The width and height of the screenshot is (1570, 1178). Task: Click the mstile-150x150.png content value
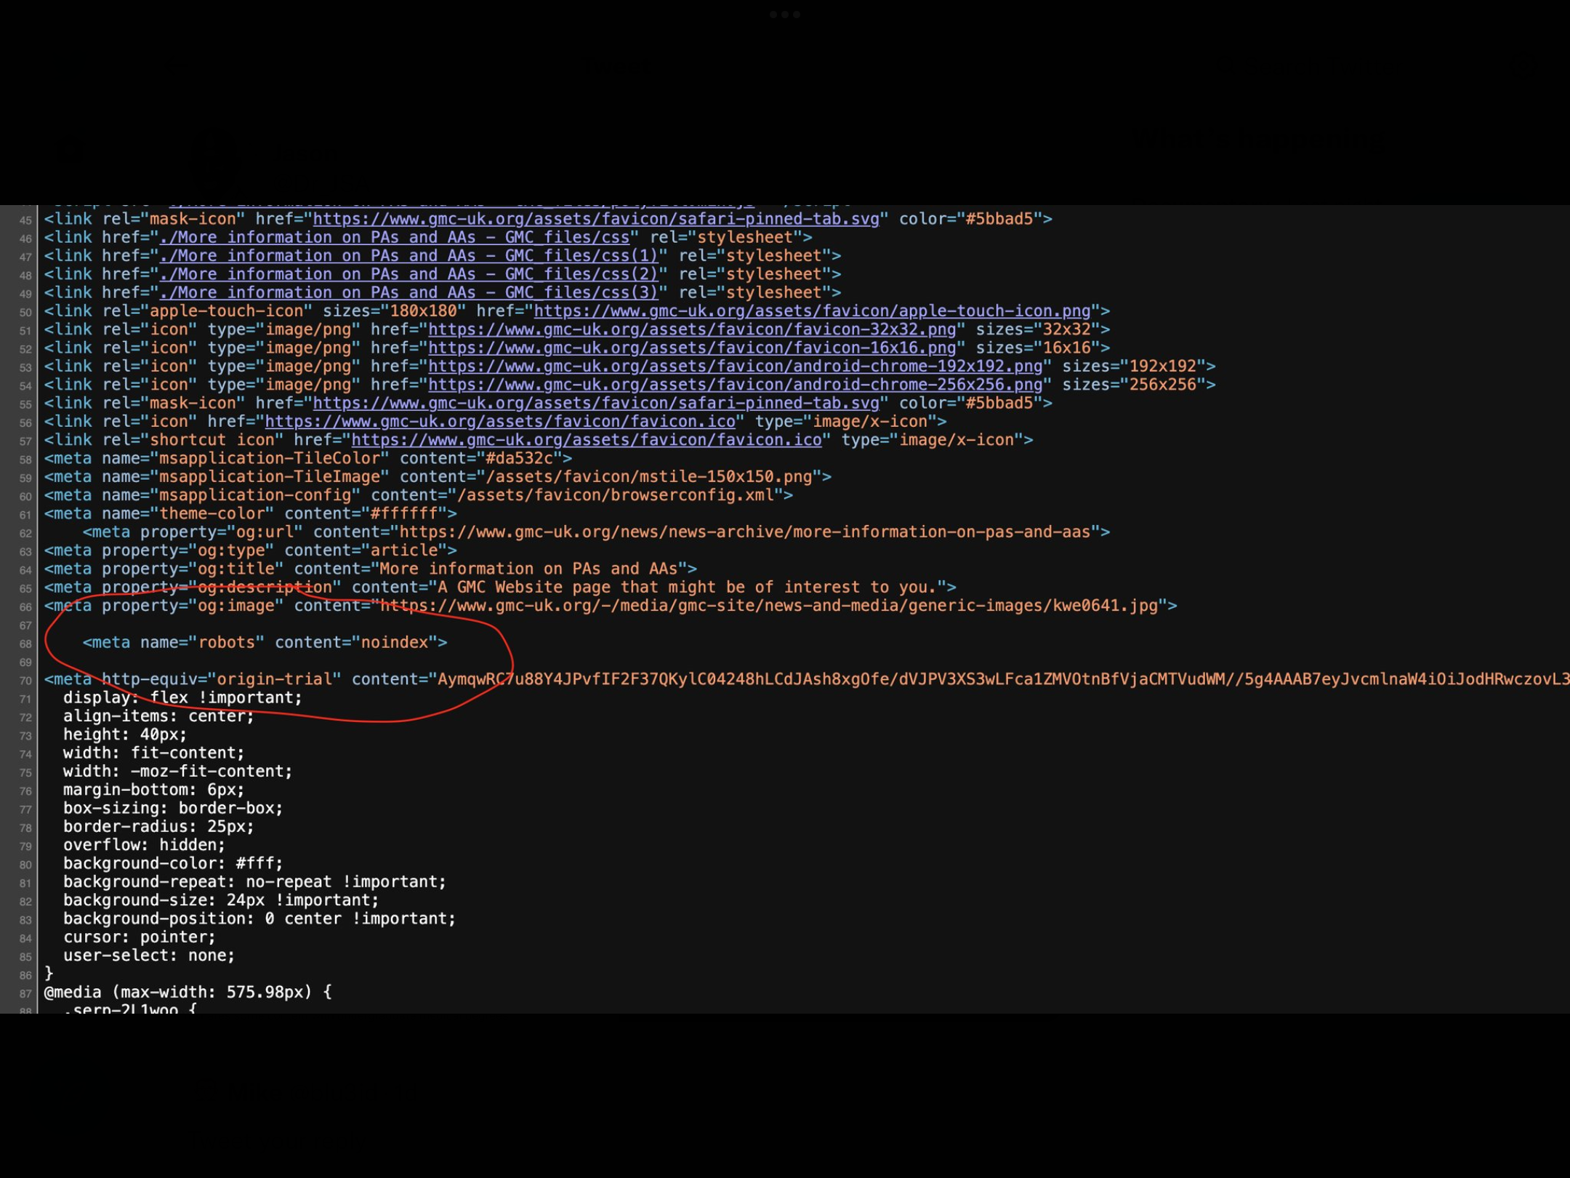pyautogui.click(x=648, y=477)
